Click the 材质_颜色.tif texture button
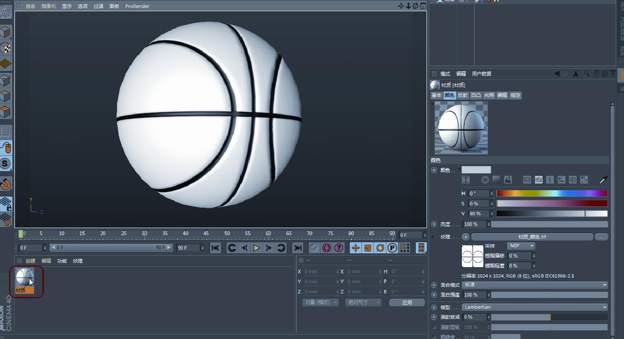This screenshot has height=339, width=624. 532,237
